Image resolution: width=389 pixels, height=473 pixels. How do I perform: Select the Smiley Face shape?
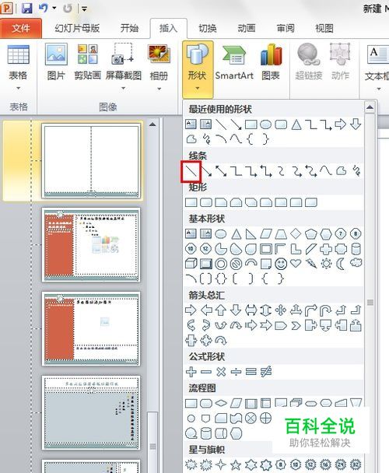click(281, 264)
